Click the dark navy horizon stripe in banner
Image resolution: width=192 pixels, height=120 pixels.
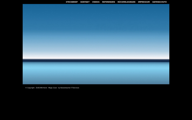(96, 60)
